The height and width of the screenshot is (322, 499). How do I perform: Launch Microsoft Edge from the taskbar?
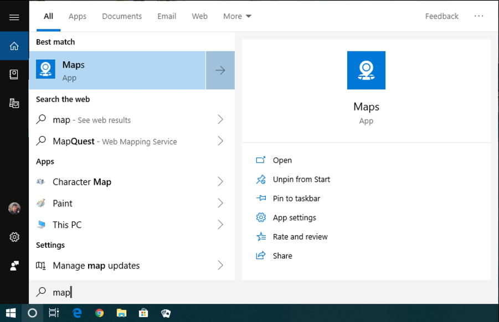click(77, 313)
